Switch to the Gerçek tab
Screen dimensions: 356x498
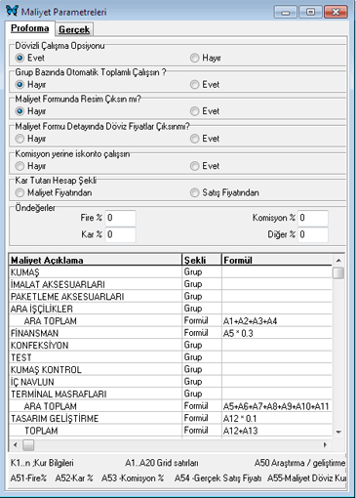(74, 29)
